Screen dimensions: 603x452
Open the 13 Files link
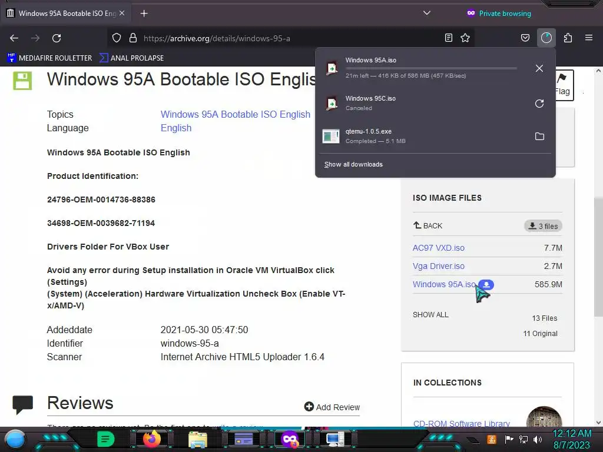(x=545, y=318)
